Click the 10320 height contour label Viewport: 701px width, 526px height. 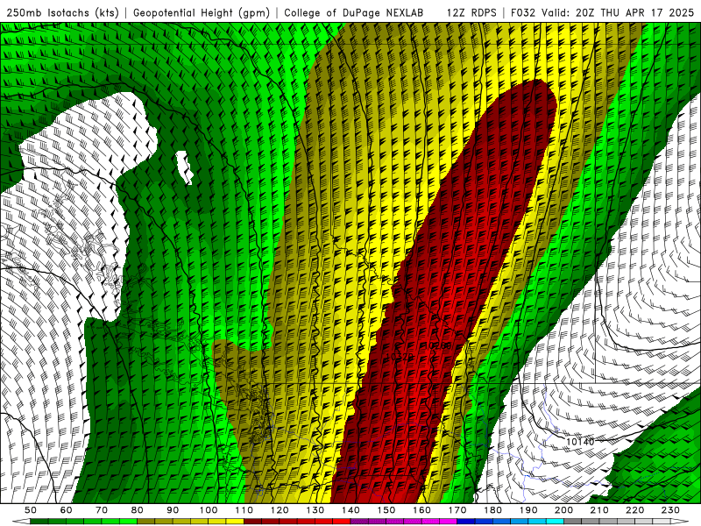pyautogui.click(x=399, y=357)
